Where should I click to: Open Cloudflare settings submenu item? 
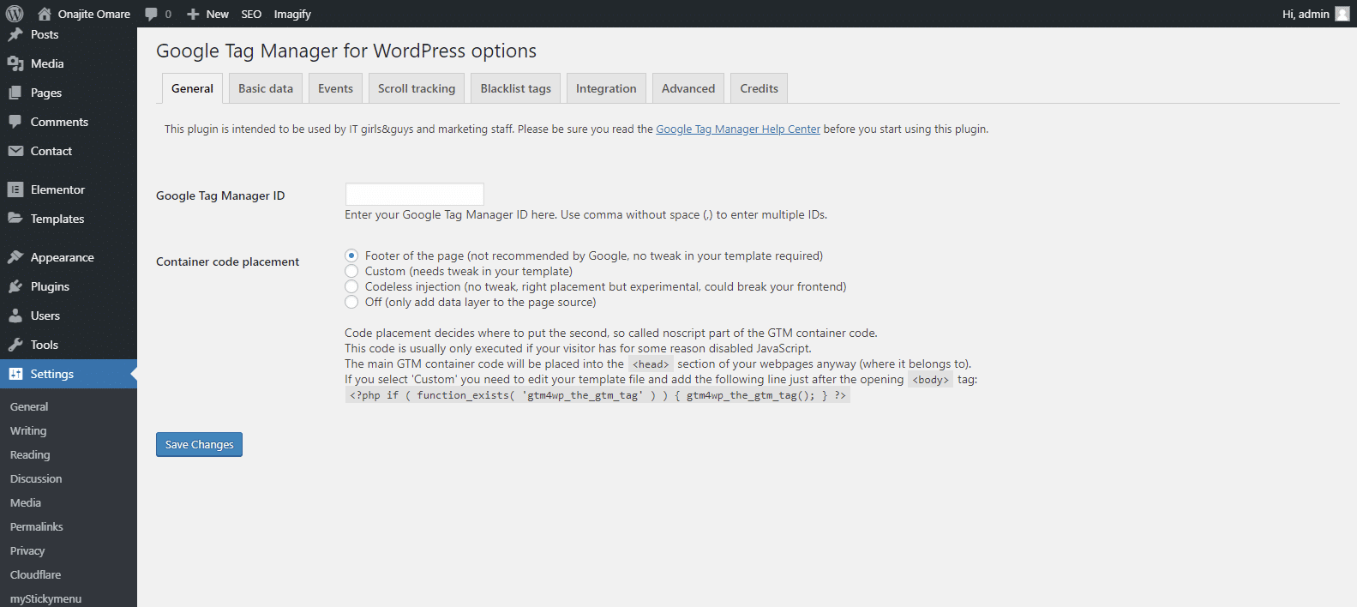click(36, 574)
